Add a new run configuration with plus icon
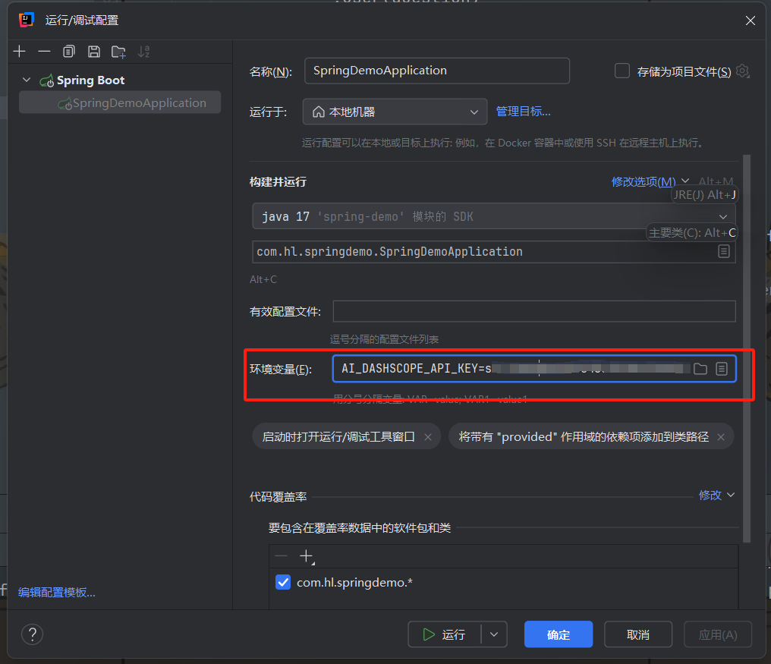The height and width of the screenshot is (664, 771). point(20,51)
